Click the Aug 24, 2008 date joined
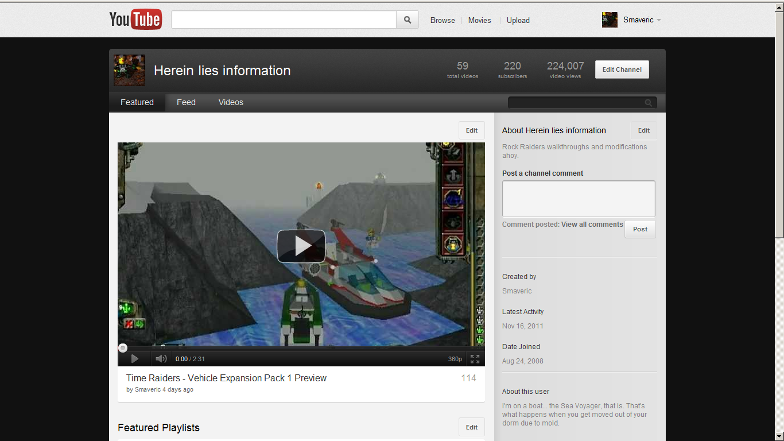784x441 pixels. click(x=523, y=361)
